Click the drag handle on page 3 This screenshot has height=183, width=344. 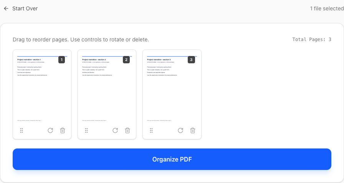tap(151, 130)
